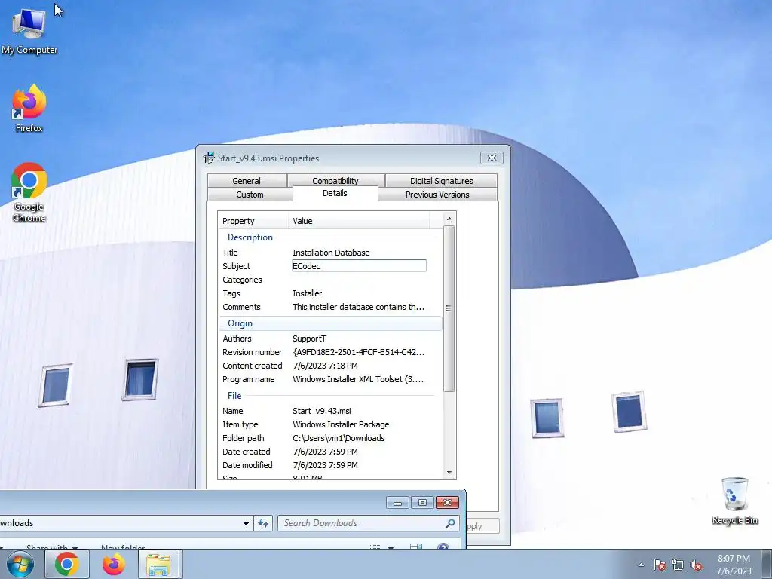Open the Custom tab
Viewport: 772px width, 579px height.
pyautogui.click(x=250, y=195)
